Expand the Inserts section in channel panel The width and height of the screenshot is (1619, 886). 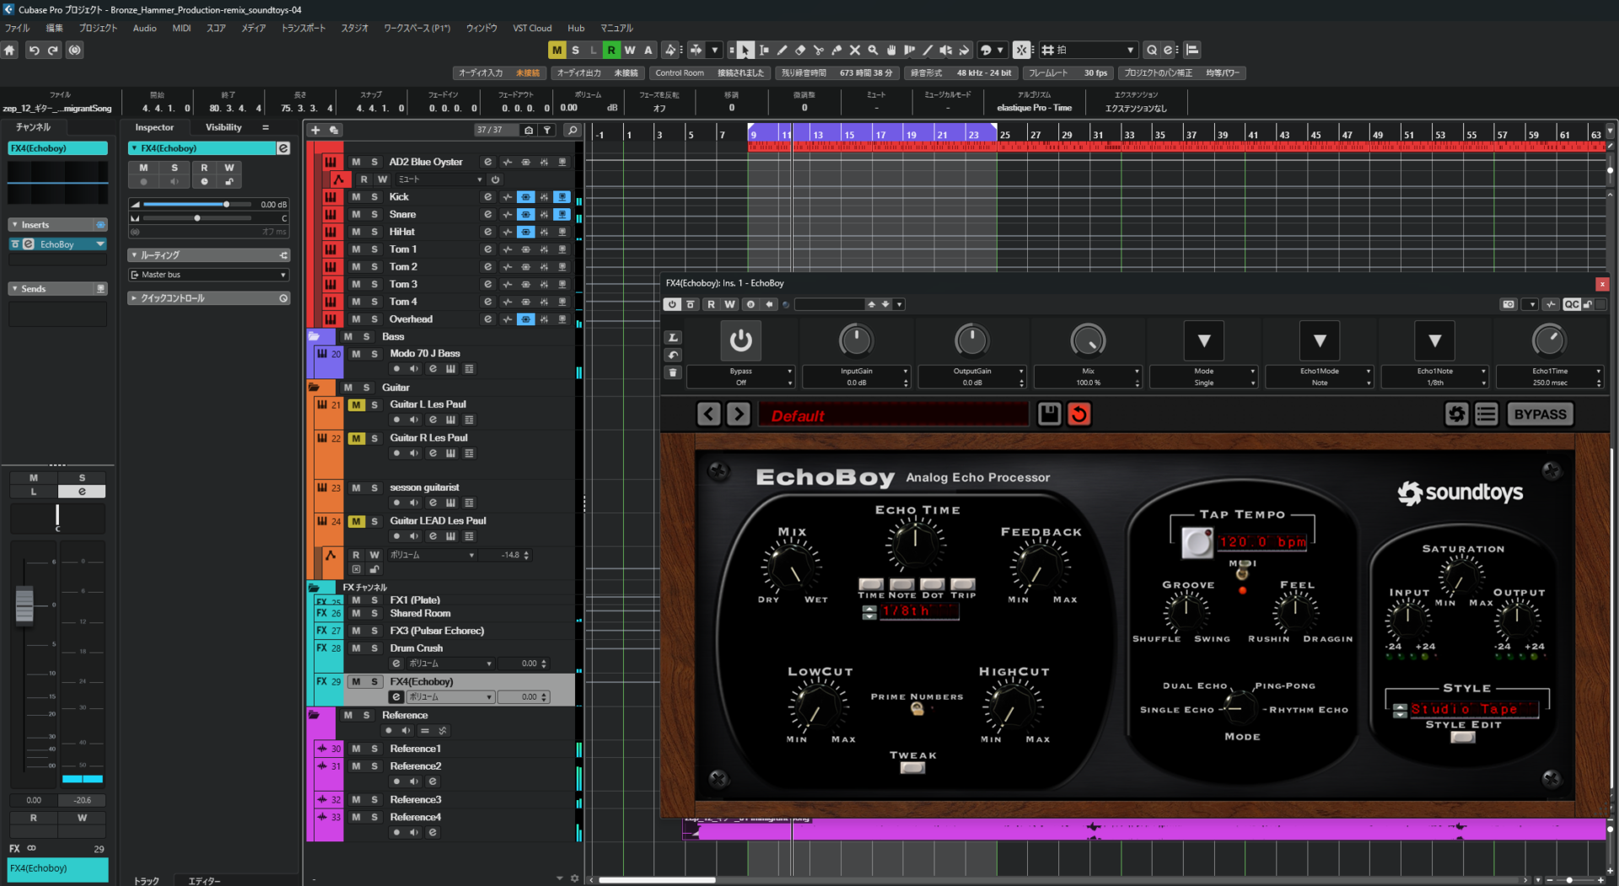[57, 225]
